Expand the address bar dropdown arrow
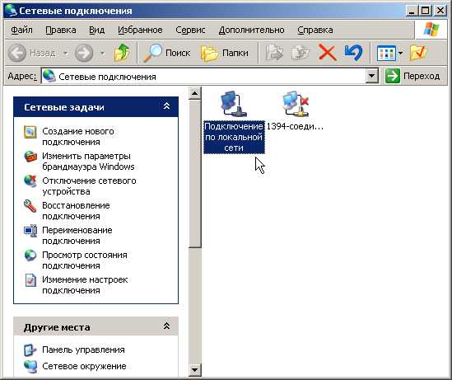The height and width of the screenshot is (380, 452). point(372,76)
